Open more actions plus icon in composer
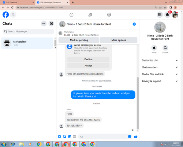 coord(59,136)
